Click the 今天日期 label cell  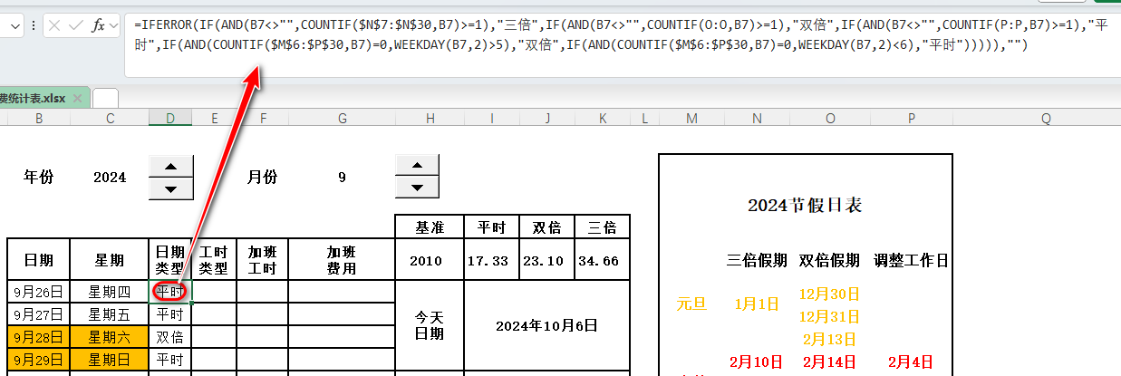point(430,325)
